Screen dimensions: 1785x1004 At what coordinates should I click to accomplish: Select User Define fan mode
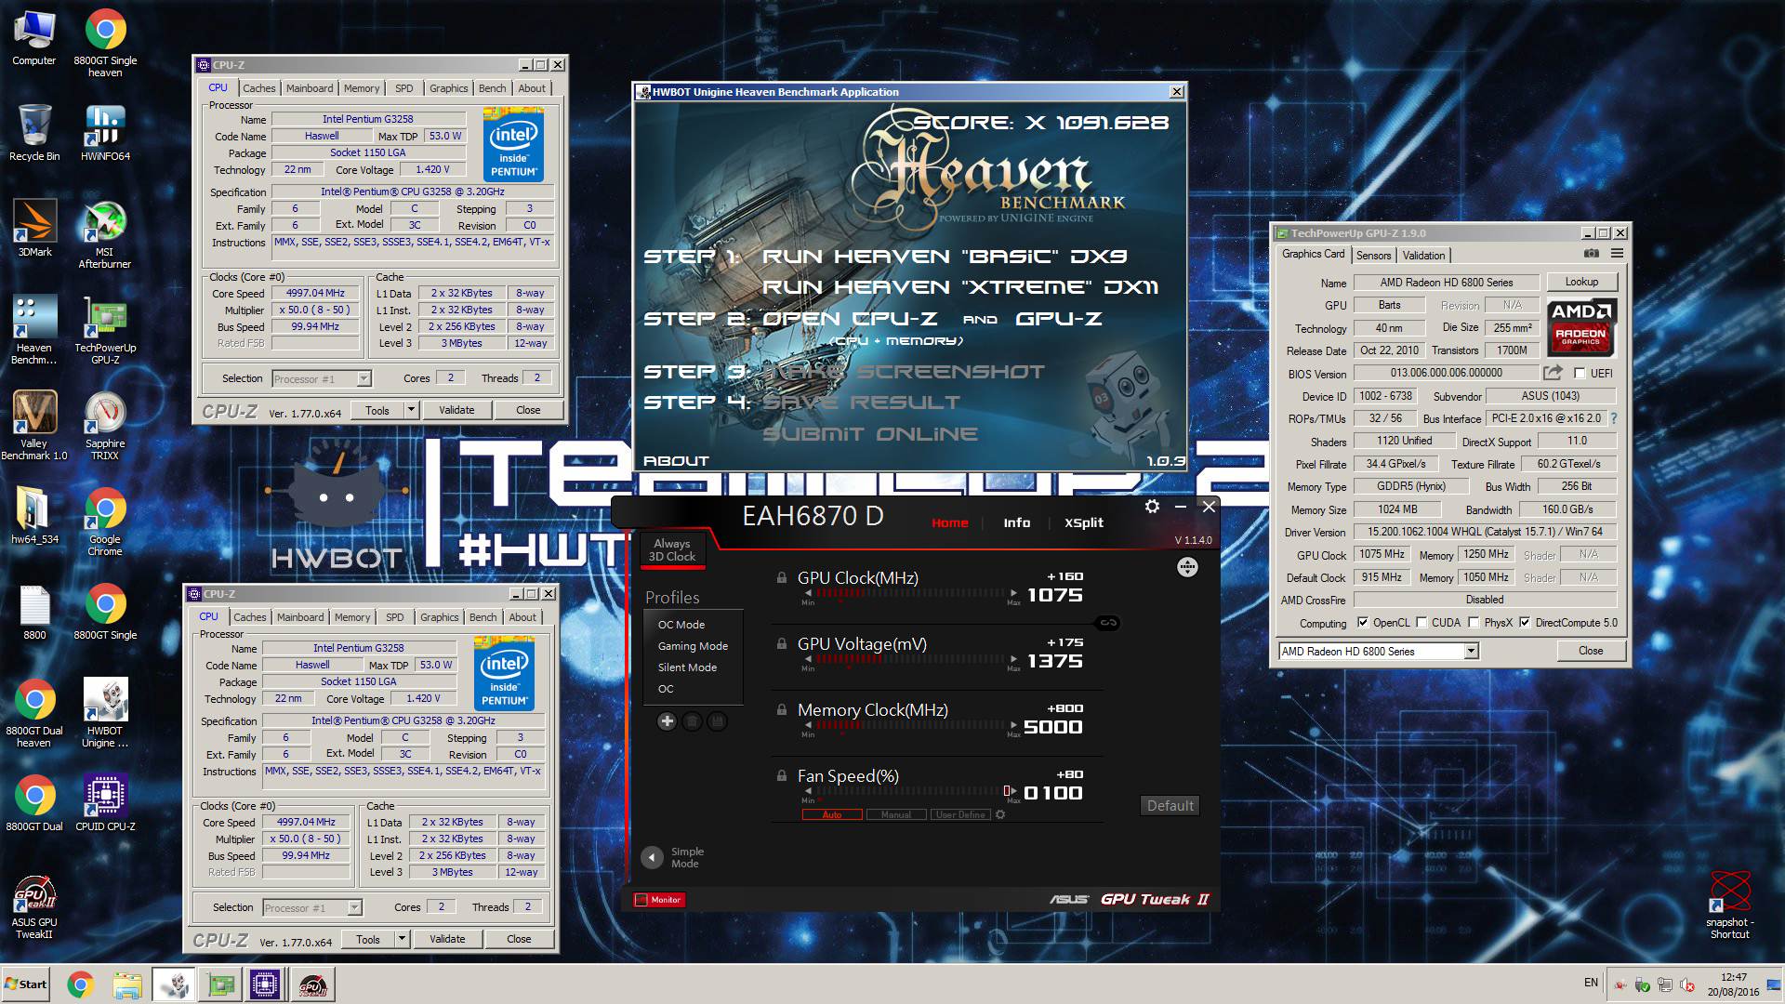[960, 814]
